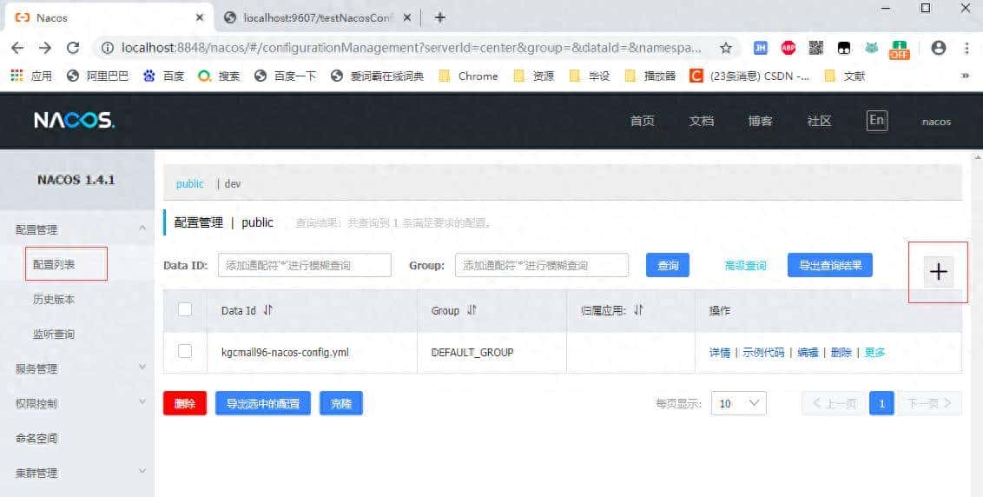This screenshot has height=497, width=983.
Task: Click the Group search field
Action: pyautogui.click(x=542, y=266)
